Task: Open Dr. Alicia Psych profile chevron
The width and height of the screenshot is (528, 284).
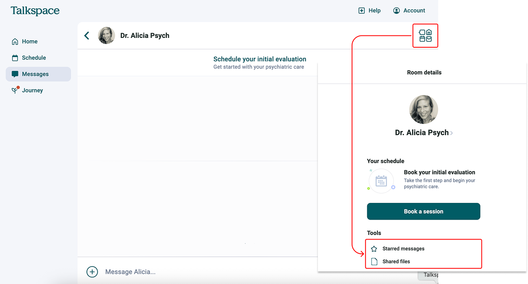Action: (451, 133)
